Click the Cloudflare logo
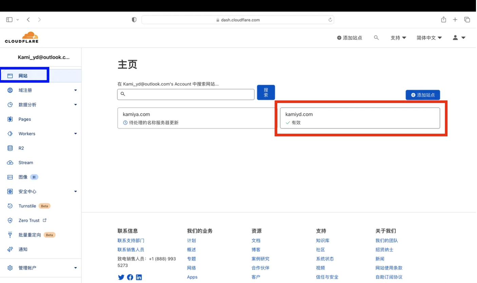This screenshot has height=283, width=477. point(22,37)
